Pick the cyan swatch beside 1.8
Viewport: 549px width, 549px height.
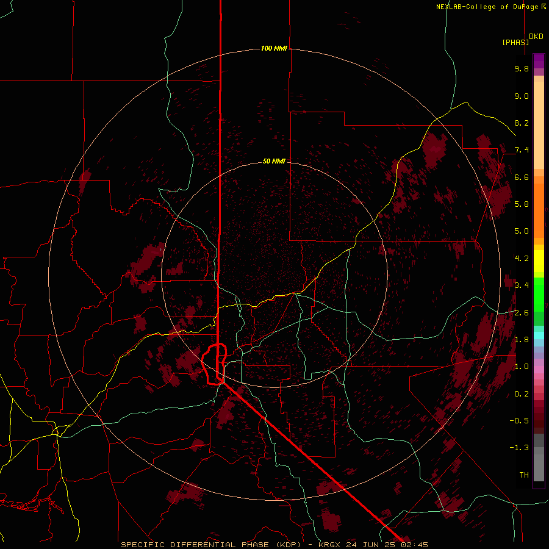539,335
